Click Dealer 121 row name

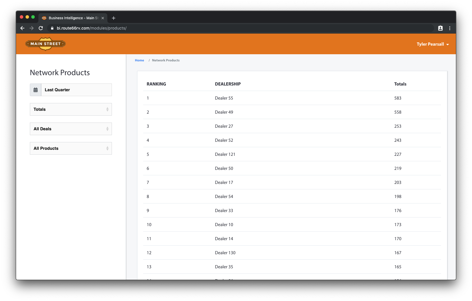click(225, 154)
